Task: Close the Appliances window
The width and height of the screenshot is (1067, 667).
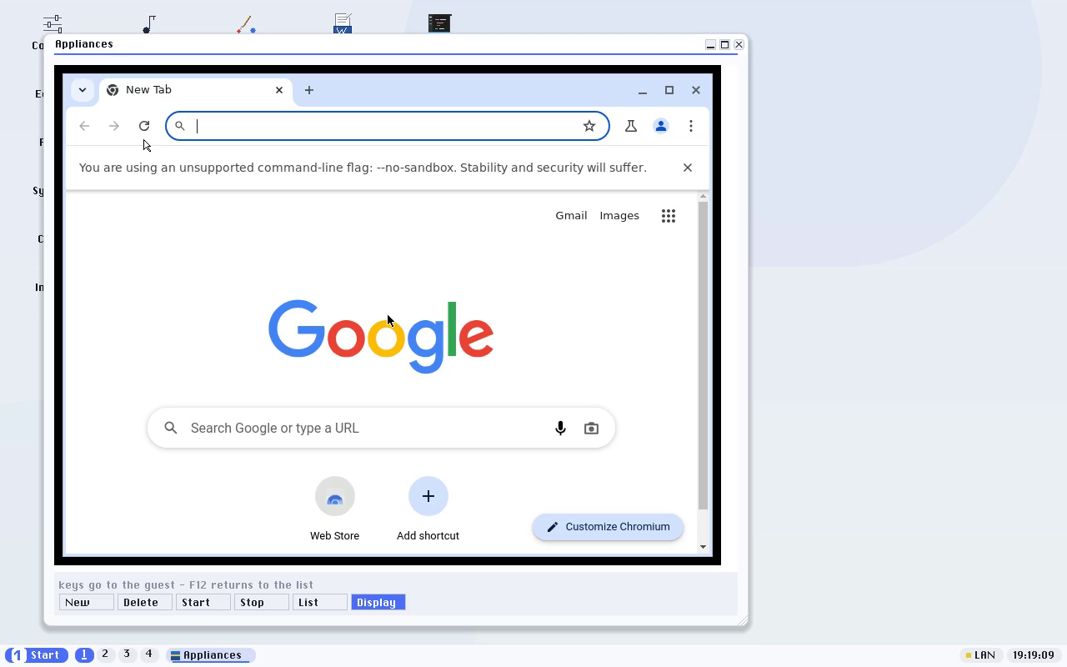Action: 739,44
